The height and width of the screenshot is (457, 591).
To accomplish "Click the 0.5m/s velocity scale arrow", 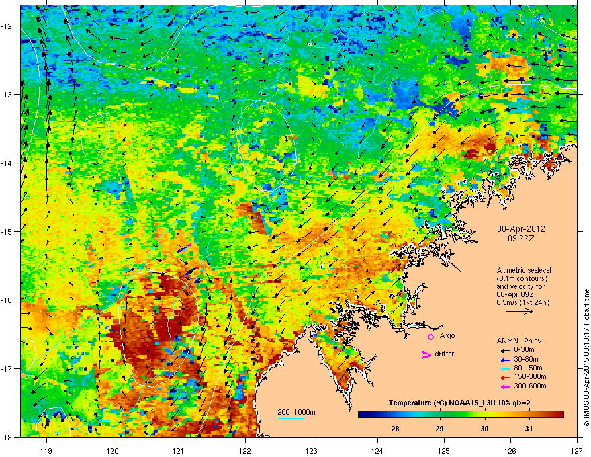I will (519, 311).
